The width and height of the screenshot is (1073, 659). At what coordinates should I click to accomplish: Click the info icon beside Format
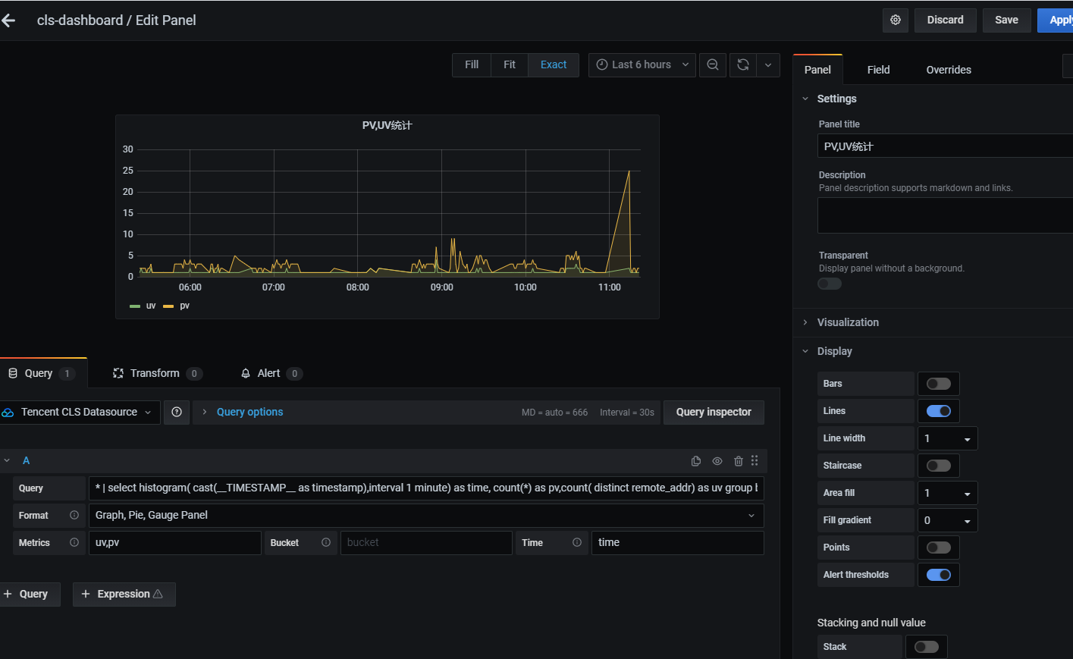click(x=74, y=515)
